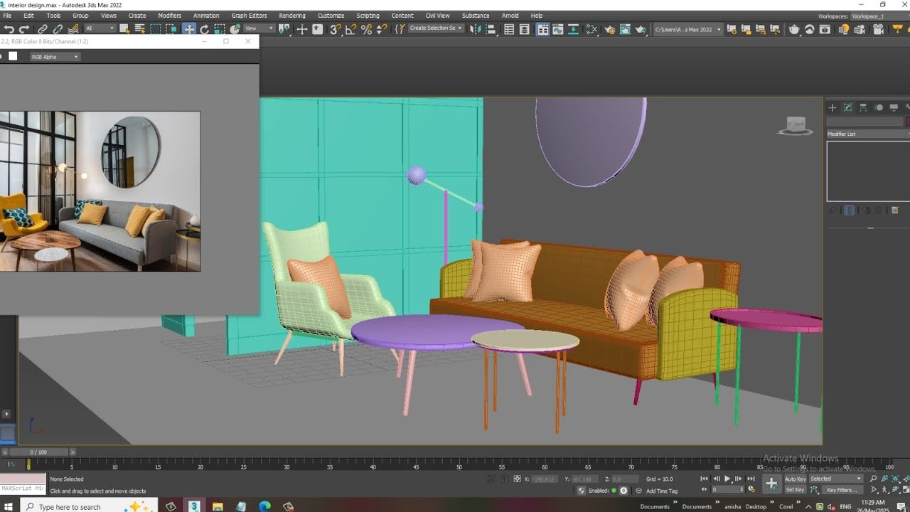The width and height of the screenshot is (910, 512).
Task: Open the View reference coordinate dropdown
Action: pyautogui.click(x=259, y=28)
